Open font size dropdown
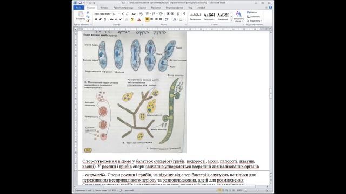The width and height of the screenshot is (346, 194). 119,14
